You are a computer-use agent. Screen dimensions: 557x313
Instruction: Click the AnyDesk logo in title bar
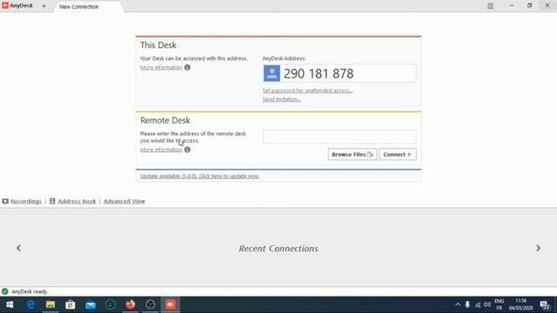(17, 6)
